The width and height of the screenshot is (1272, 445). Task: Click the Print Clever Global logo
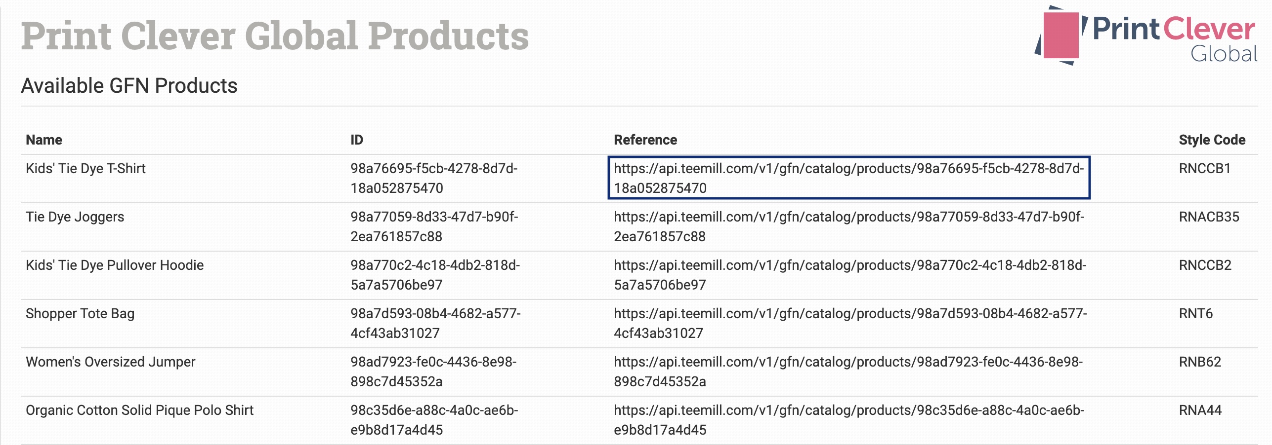tap(1145, 37)
